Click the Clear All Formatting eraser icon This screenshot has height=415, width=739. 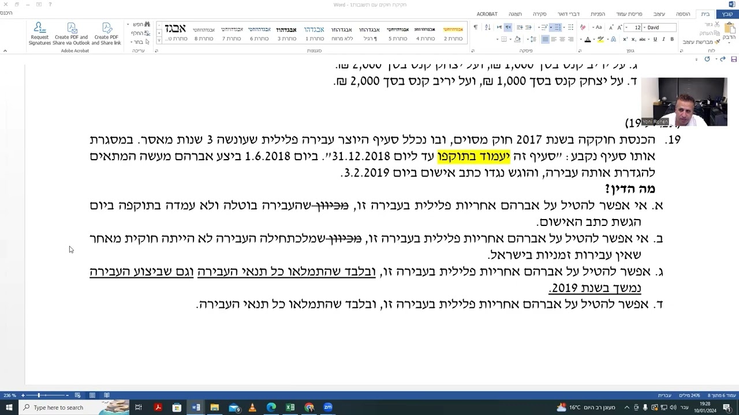click(583, 28)
